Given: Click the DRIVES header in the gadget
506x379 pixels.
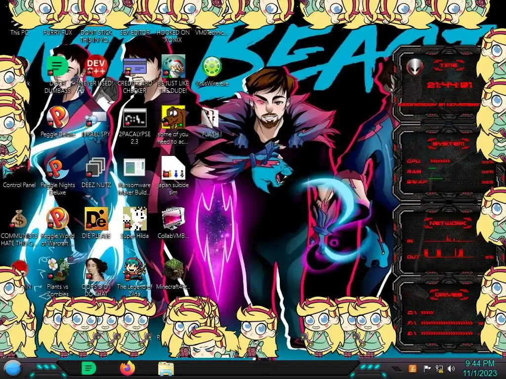Looking at the screenshot, I should click(x=449, y=295).
